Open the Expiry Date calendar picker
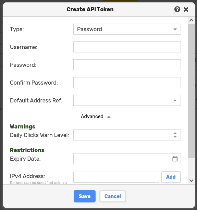Screen dimensions: 197x210 click(x=175, y=159)
